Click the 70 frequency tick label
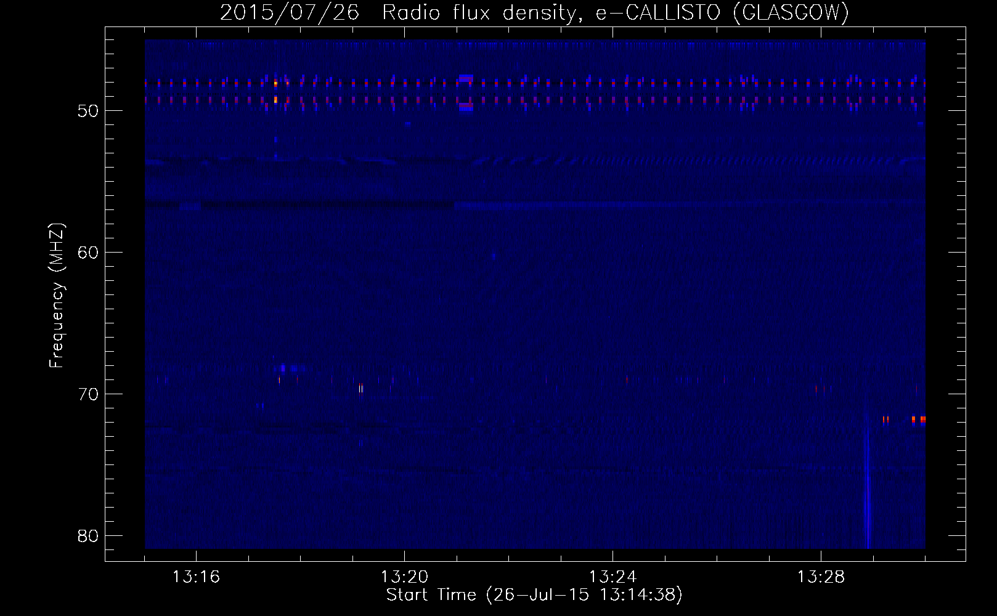The width and height of the screenshot is (997, 616). (x=89, y=394)
